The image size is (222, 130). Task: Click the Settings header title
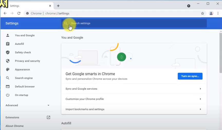[12, 23]
